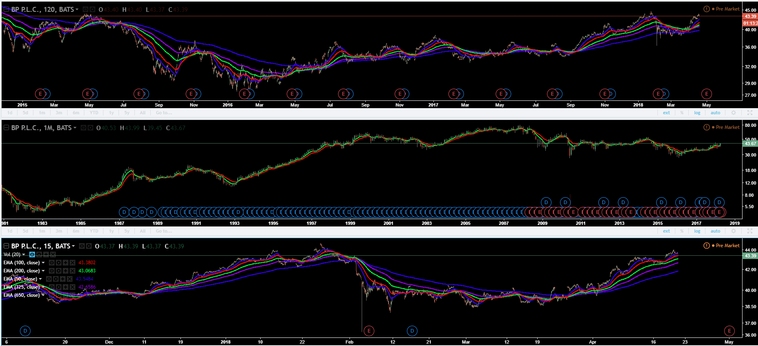Expand the EMA (200, close) dropdown arrow
758x346 pixels.
[x=43, y=271]
